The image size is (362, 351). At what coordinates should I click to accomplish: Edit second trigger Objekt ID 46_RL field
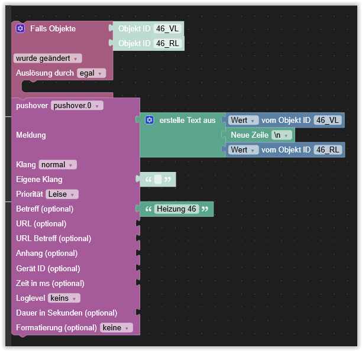pyautogui.click(x=167, y=43)
